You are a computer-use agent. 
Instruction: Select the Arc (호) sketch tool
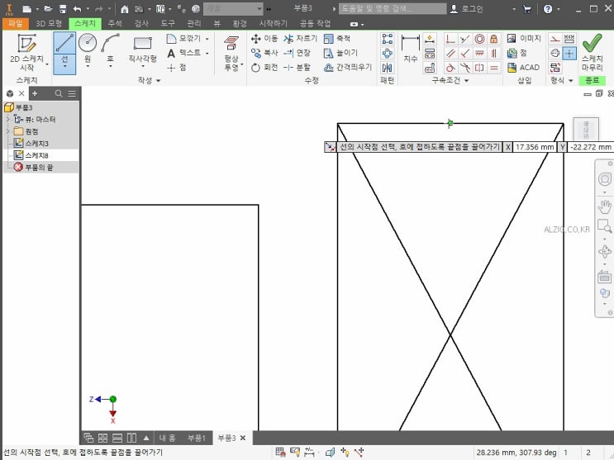point(110,43)
